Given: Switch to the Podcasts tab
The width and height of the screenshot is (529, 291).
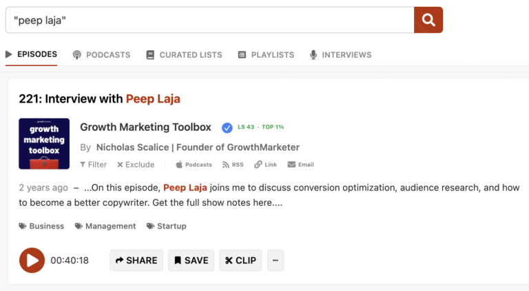Looking at the screenshot, I should coord(101,54).
